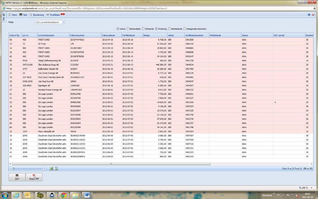
Task: Open IE zoom level 100% dropdown
Action: point(312,188)
